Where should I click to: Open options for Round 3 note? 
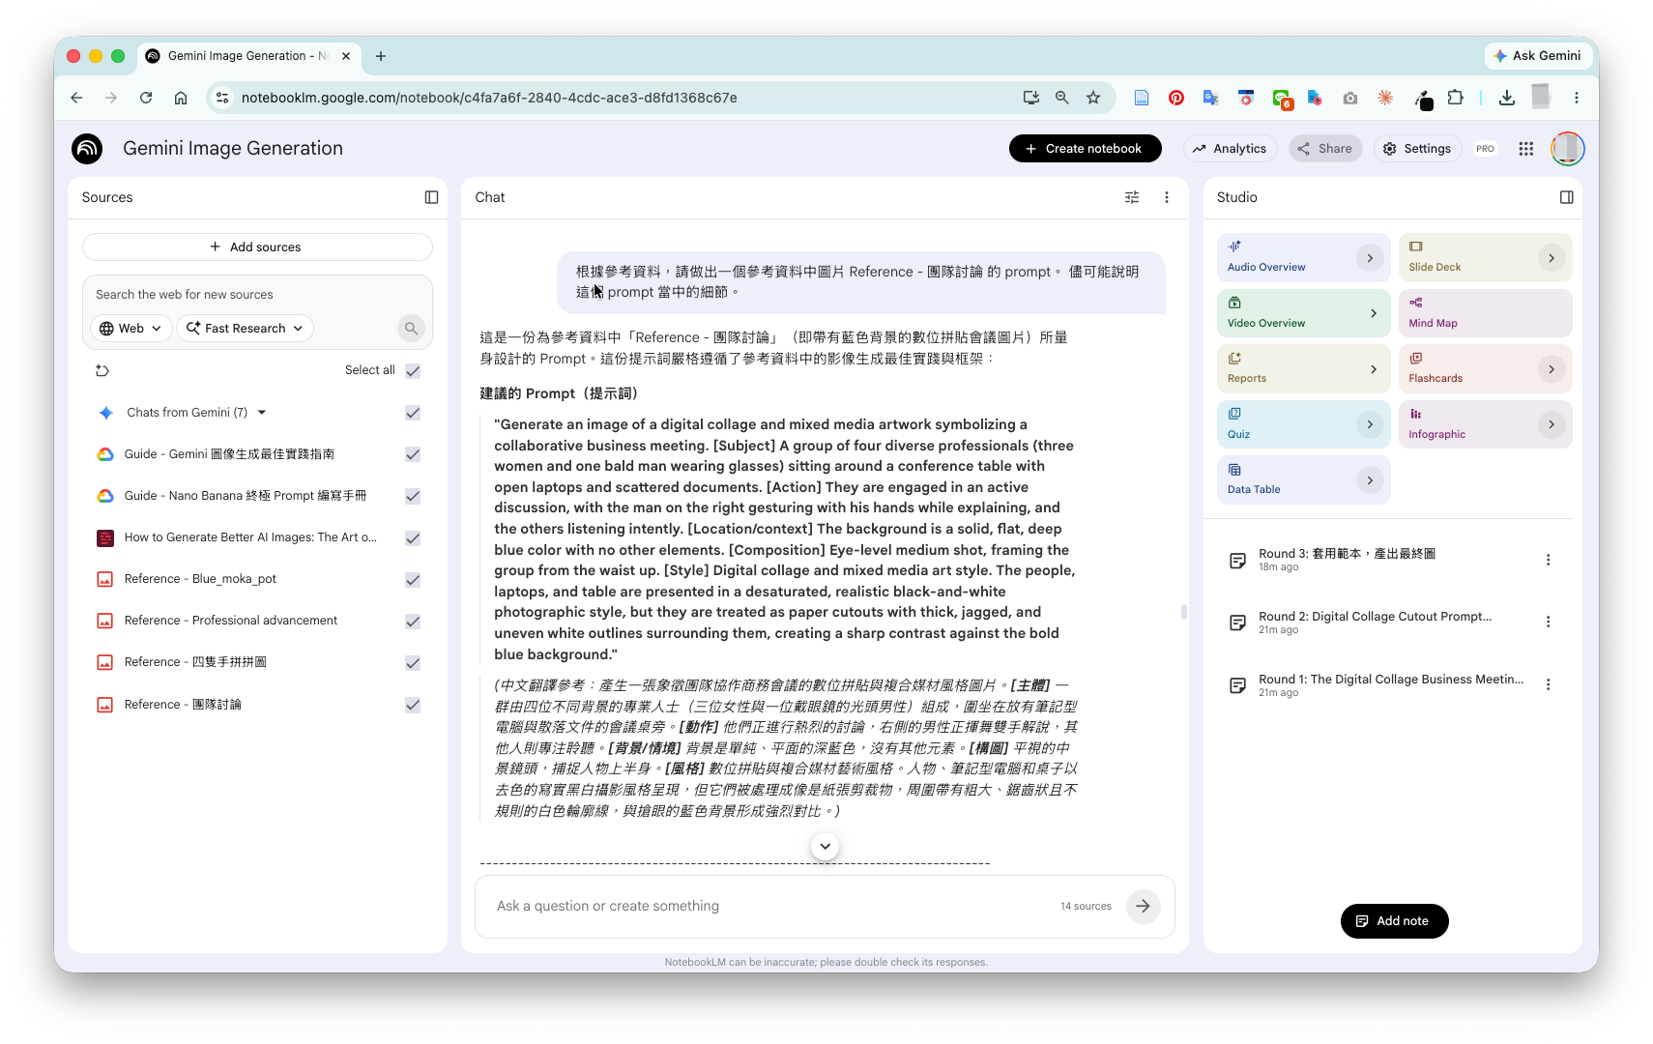point(1548,560)
